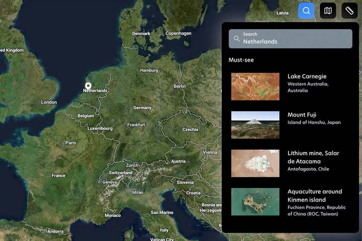
Task: Click the Copenhagen map label
Action: click(x=178, y=33)
